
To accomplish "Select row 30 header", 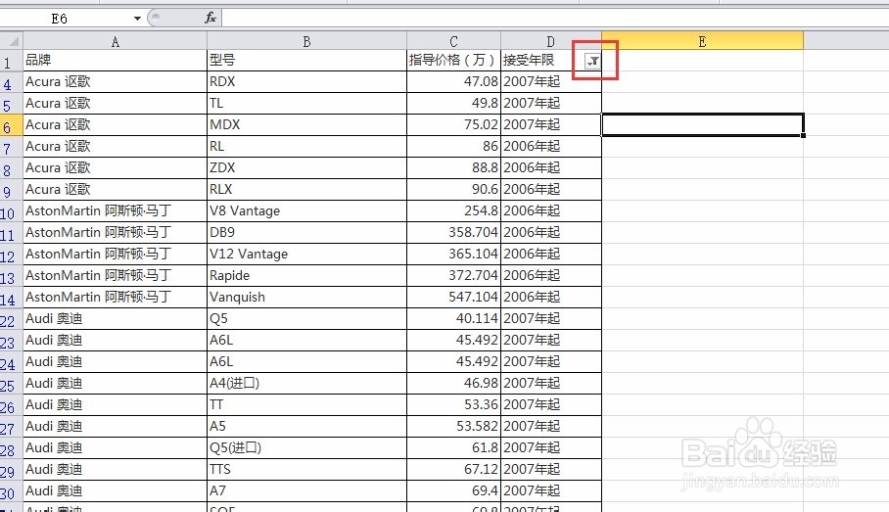I will [x=12, y=491].
